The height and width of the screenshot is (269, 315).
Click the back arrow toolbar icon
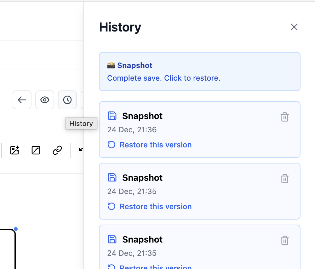pos(22,100)
